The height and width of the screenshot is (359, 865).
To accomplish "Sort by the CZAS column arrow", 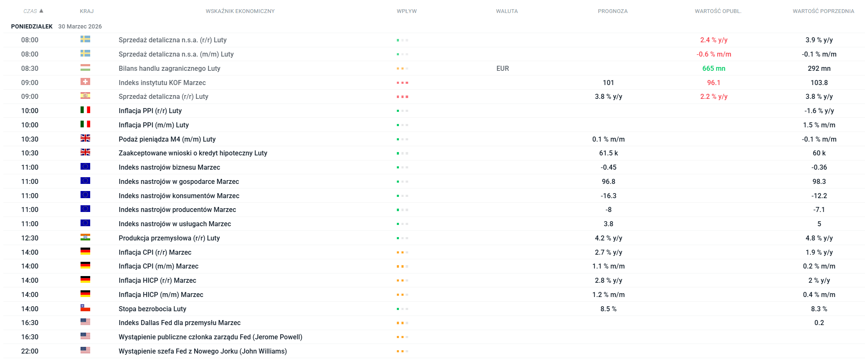I will pos(41,11).
